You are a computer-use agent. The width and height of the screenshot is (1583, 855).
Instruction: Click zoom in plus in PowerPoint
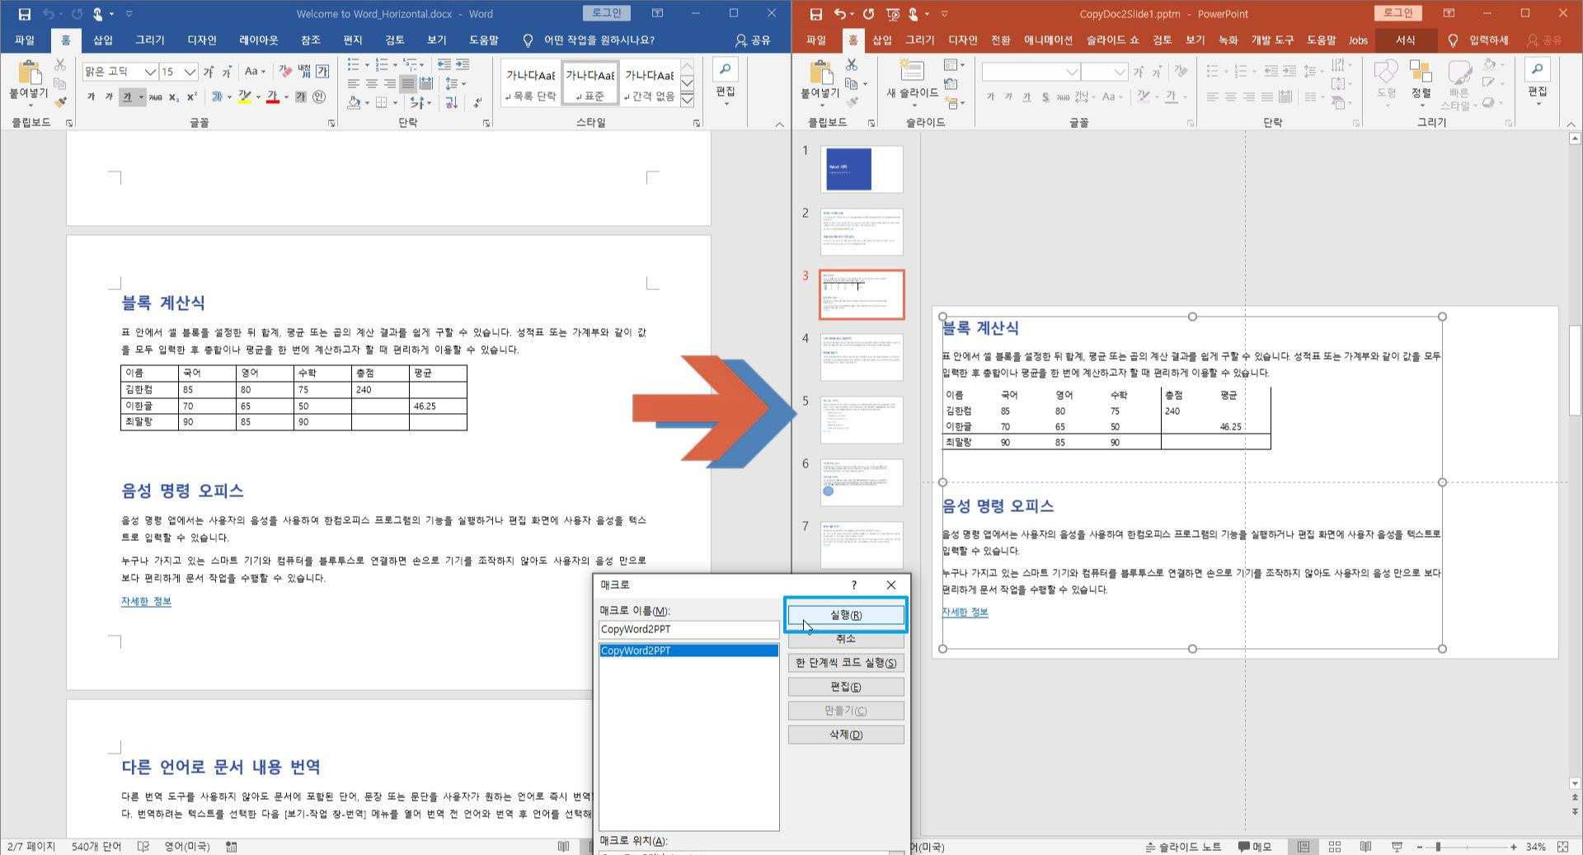(1514, 847)
